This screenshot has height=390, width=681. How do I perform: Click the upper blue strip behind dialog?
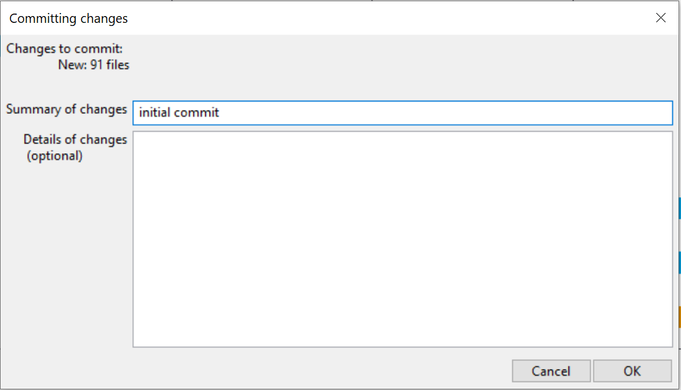point(679,208)
